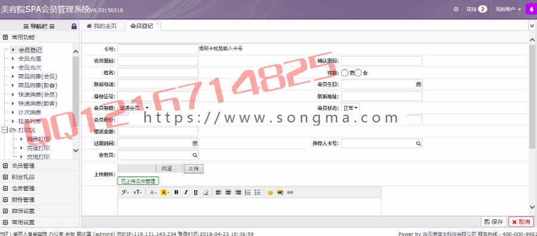Click the eraser clear-formatting icon
This screenshot has height=236, width=537.
coord(205,193)
